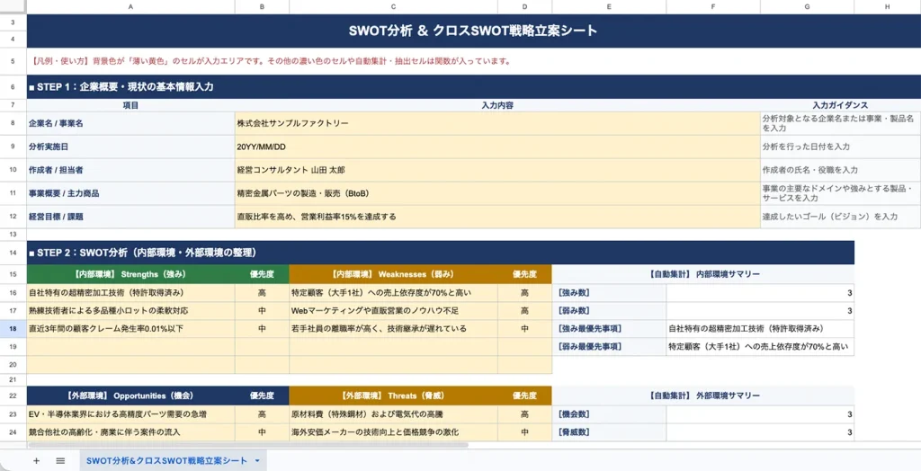Click the 内部環境サマリー auto-summary heading
The width and height of the screenshot is (921, 471).
[703, 274]
